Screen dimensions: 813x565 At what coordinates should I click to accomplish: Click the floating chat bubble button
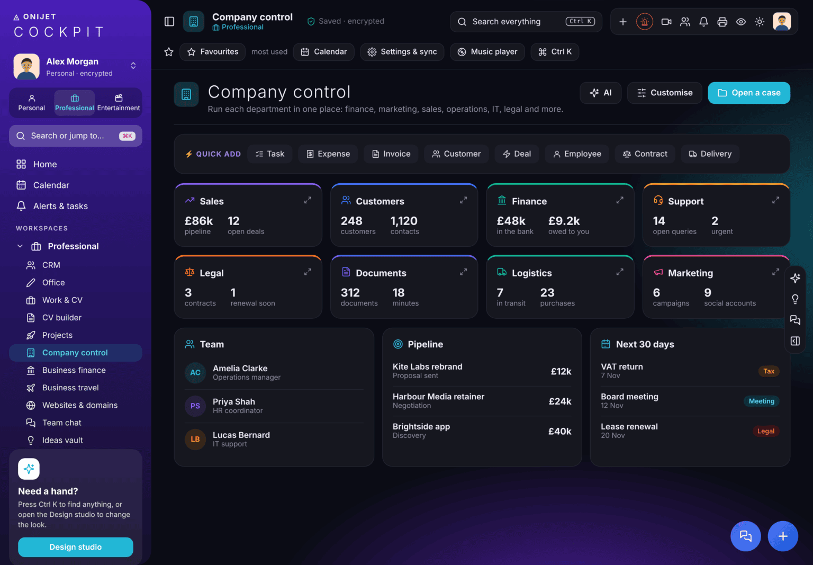[746, 536]
